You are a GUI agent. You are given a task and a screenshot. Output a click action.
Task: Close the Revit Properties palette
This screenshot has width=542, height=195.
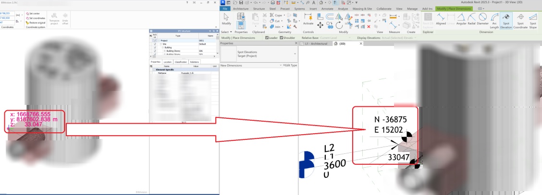[x=296, y=44]
